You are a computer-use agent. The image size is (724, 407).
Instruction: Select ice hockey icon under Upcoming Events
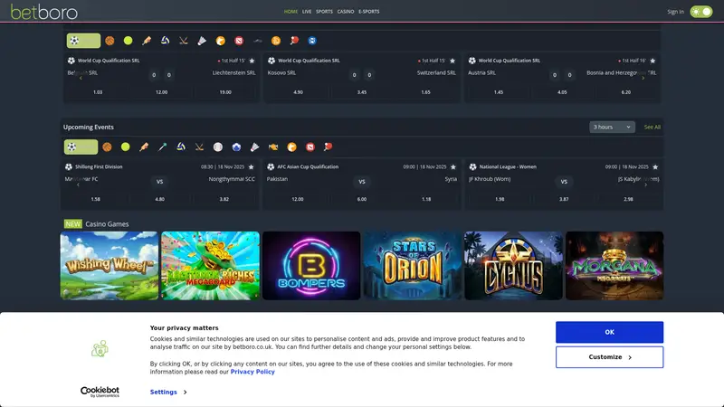tap(199, 147)
